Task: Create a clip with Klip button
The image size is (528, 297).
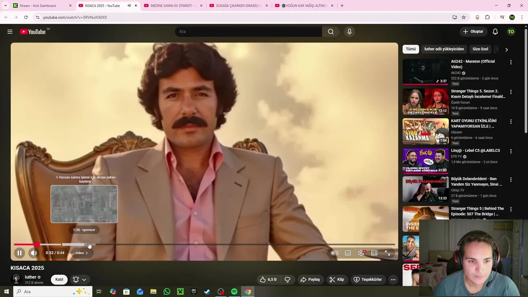Action: coord(337,280)
